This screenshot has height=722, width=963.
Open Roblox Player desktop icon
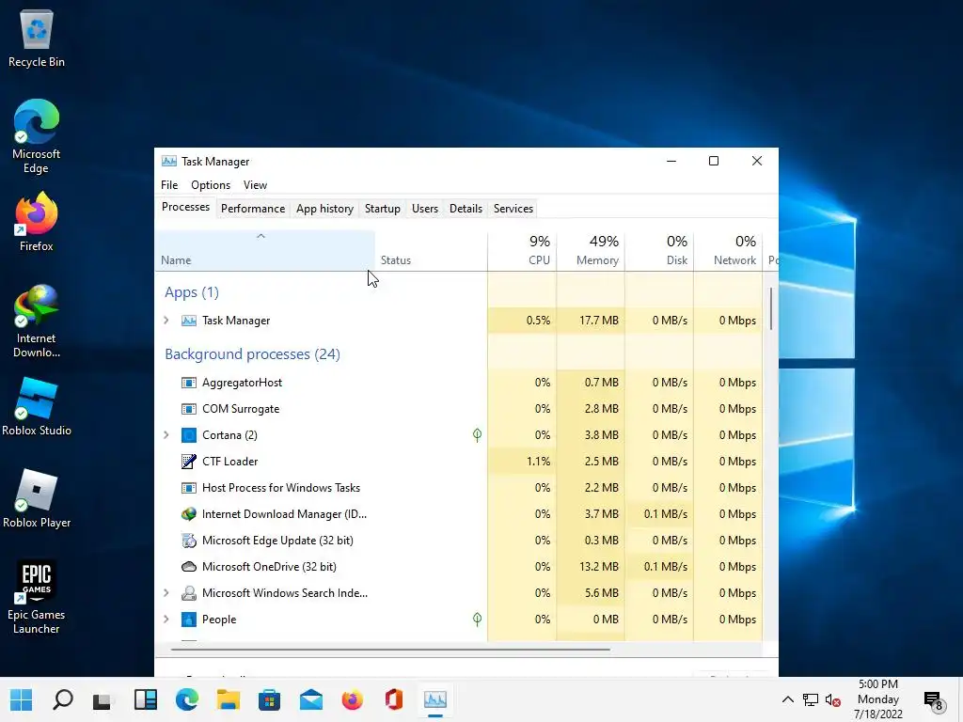(x=37, y=498)
